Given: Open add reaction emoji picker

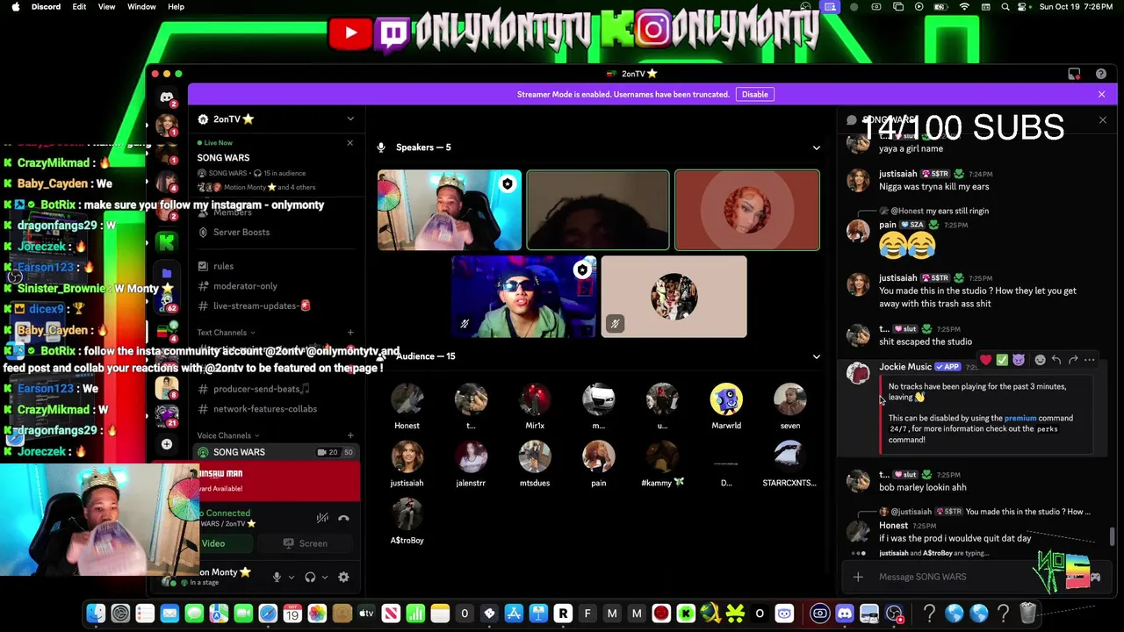Looking at the screenshot, I should [x=1040, y=360].
